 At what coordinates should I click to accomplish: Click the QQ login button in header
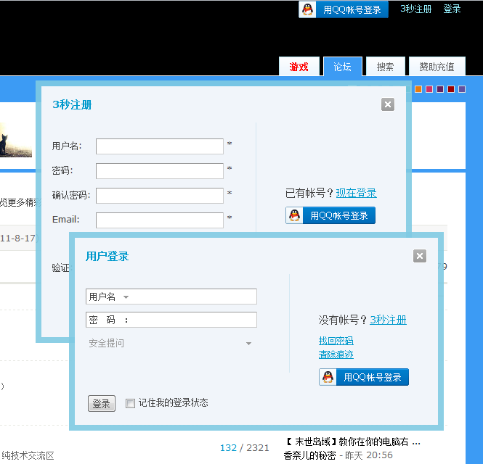(x=343, y=9)
